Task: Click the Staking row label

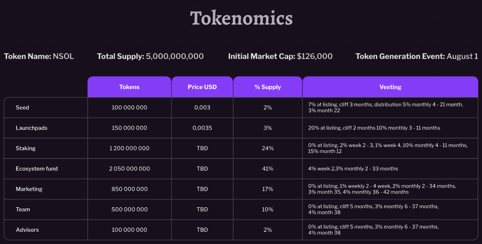Action: coord(26,148)
